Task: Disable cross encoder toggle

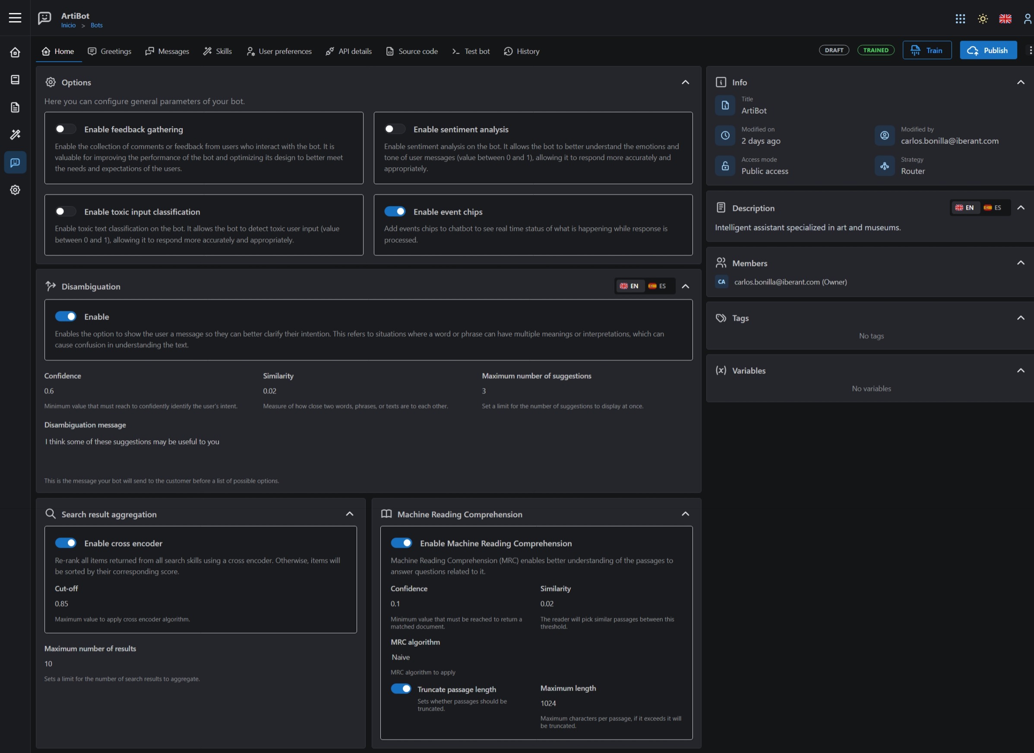Action: [65, 543]
